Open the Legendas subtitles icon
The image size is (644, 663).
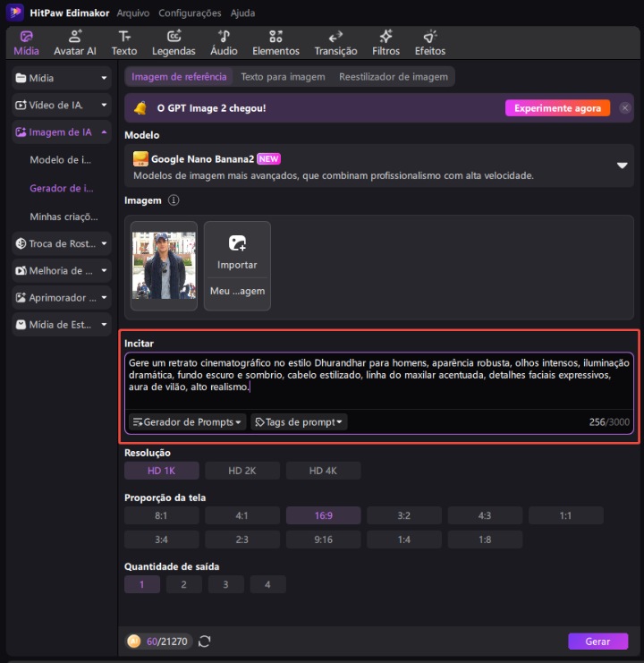(x=174, y=37)
